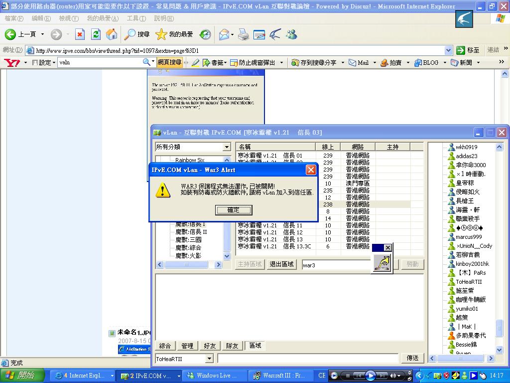This screenshot has height=383, width=510.
Task: Click the IE Home button icon
Action: point(112,34)
